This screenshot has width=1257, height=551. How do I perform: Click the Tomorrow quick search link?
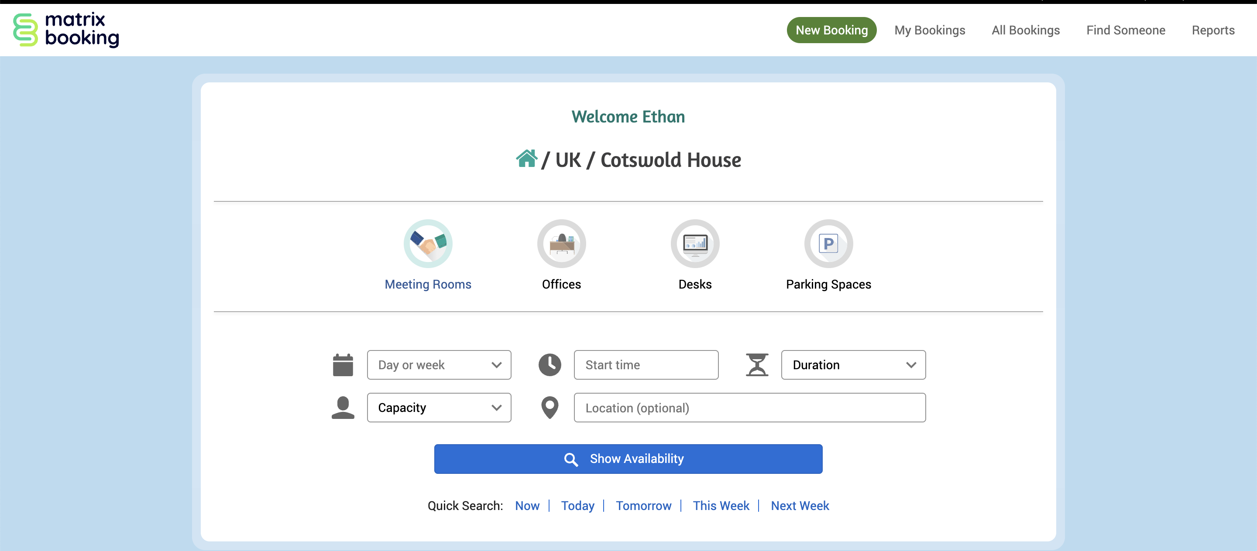click(x=643, y=506)
